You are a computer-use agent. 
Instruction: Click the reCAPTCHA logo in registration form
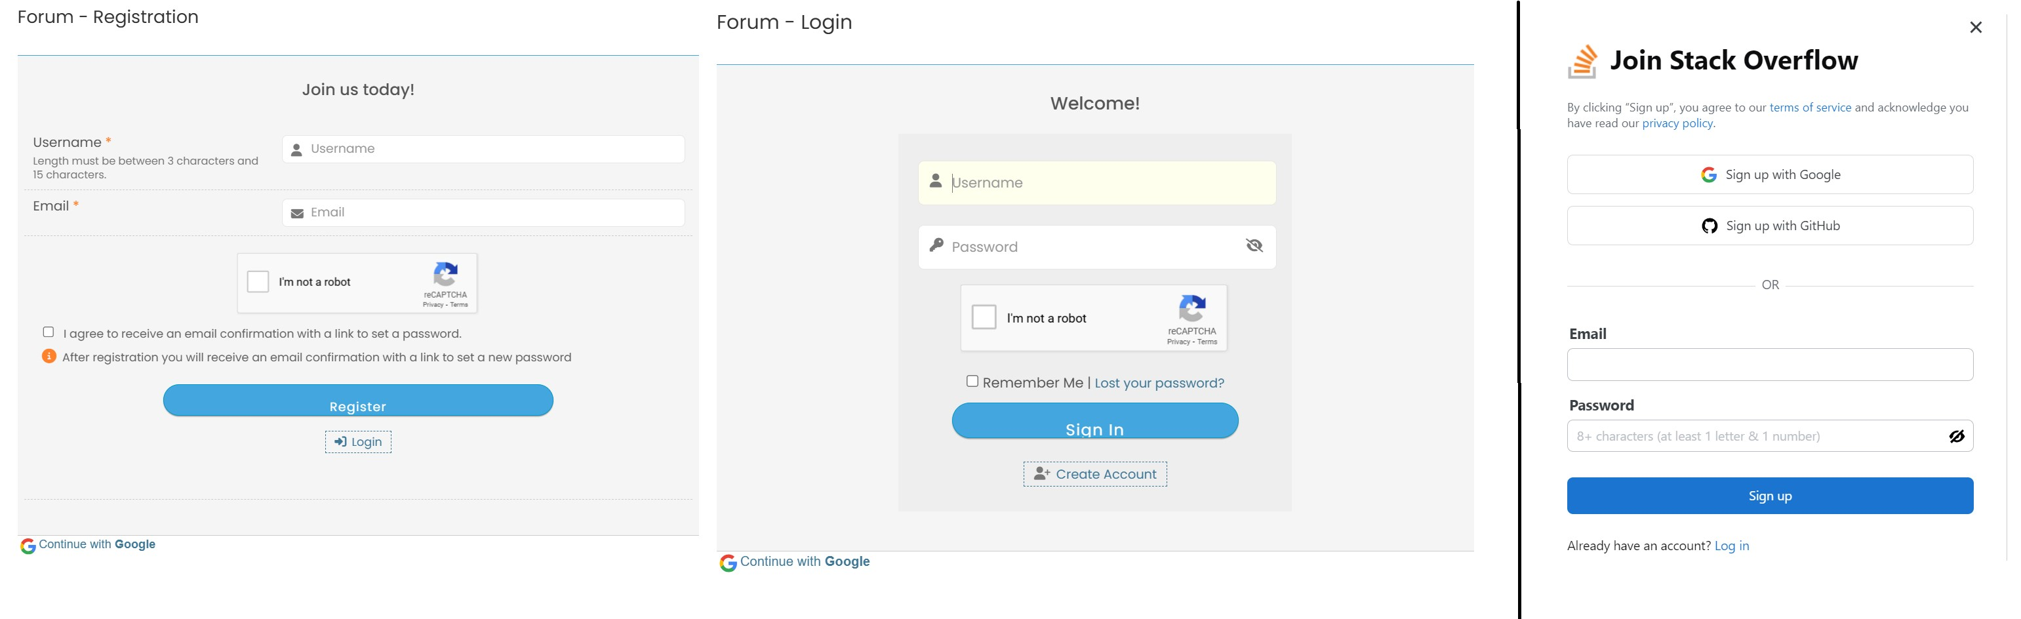[446, 275]
